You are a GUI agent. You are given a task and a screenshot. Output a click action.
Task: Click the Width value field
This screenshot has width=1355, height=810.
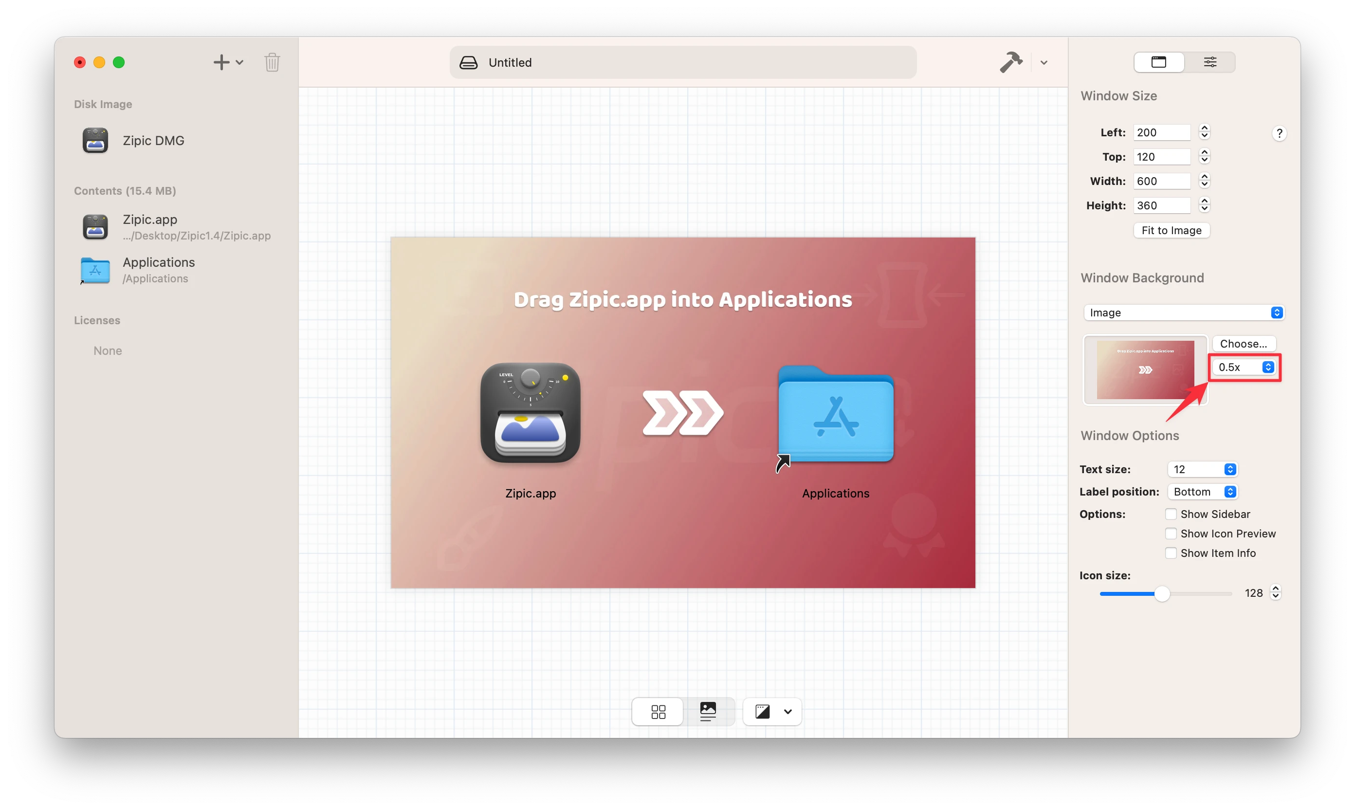1161,181
